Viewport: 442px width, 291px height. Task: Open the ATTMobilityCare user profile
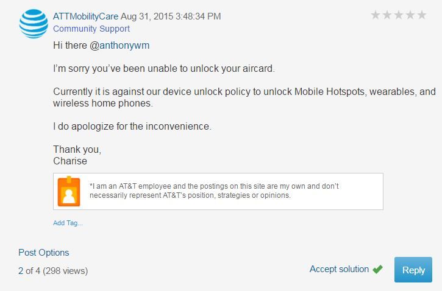click(x=85, y=16)
